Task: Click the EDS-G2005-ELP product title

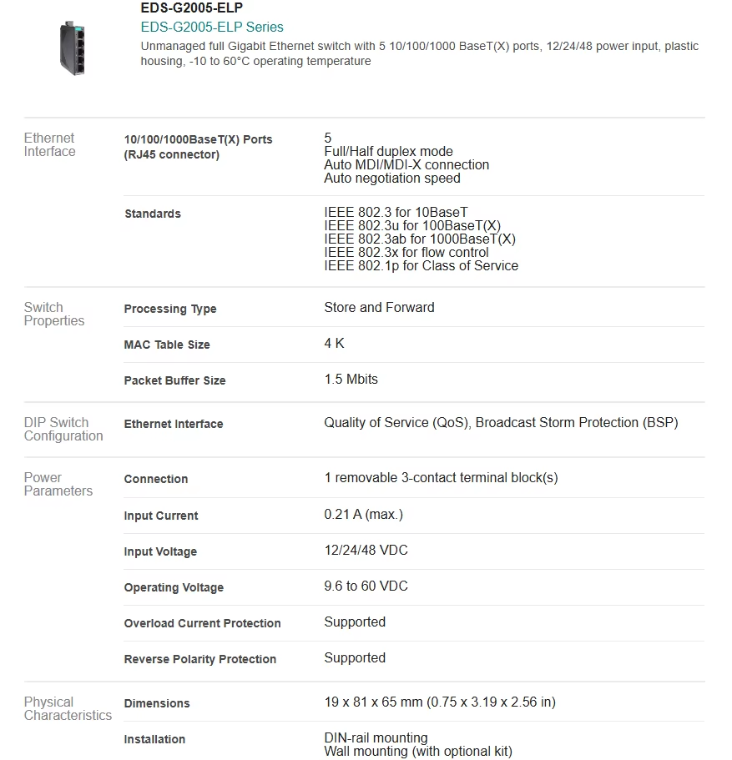Action: [192, 8]
